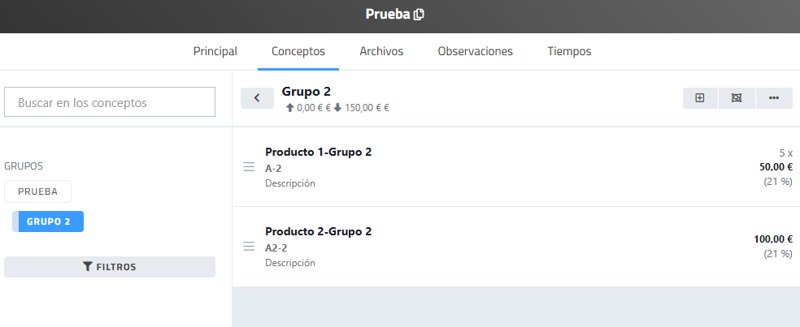Select the GRUPO 2 group chip
The image size is (800, 327).
point(48,222)
